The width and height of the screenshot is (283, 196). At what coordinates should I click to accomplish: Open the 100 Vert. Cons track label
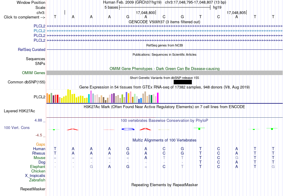click(17, 127)
